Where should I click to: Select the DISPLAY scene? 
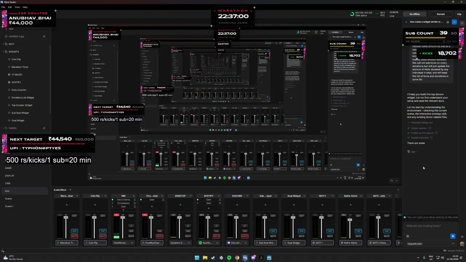coord(10,176)
